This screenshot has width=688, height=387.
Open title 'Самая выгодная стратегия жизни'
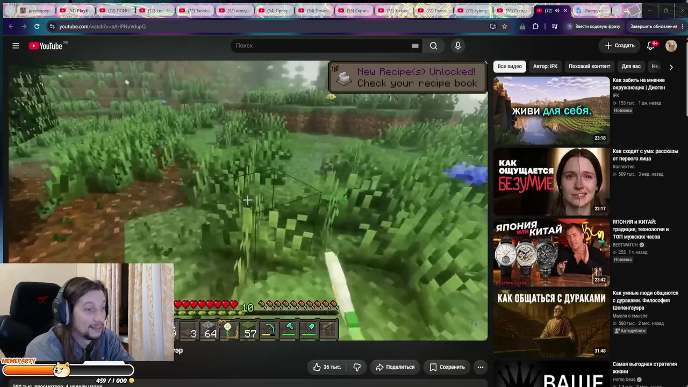pyautogui.click(x=644, y=368)
